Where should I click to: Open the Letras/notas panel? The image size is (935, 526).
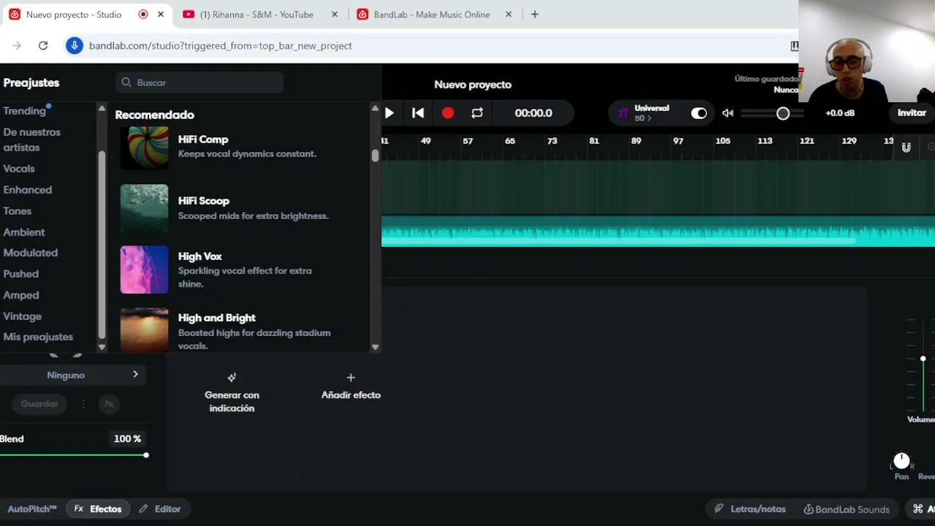749,509
